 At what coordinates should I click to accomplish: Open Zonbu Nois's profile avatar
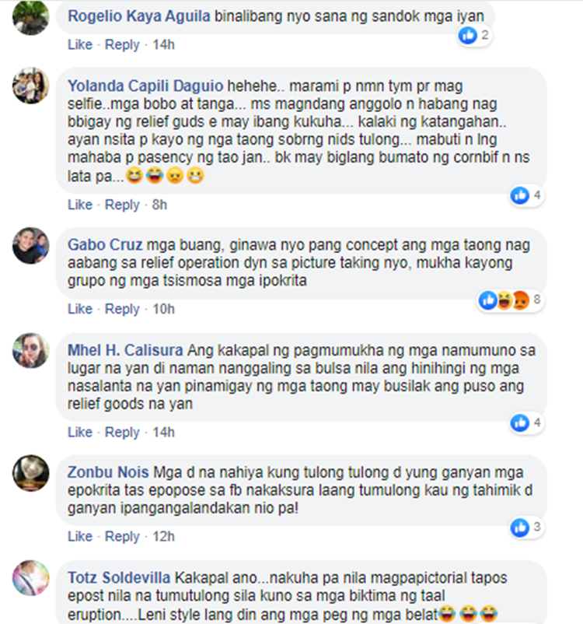[30, 473]
